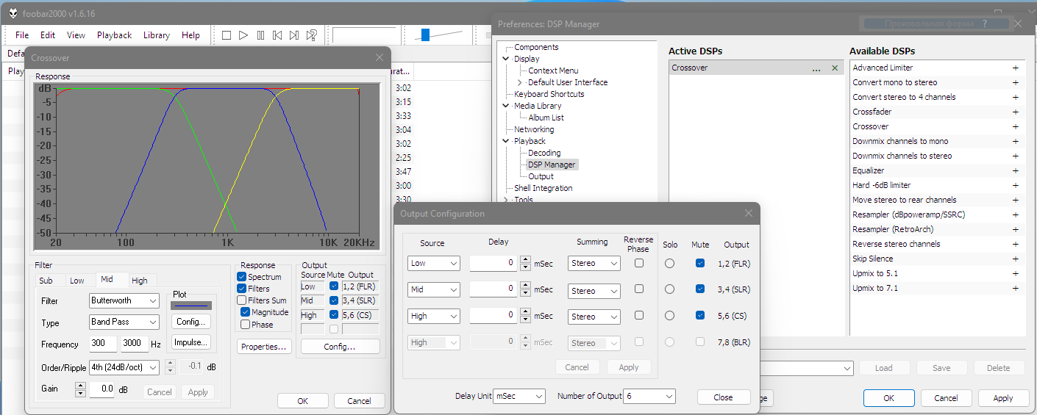1037x415 pixels.
Task: Click the volume slider in toolbar
Action: (x=426, y=35)
